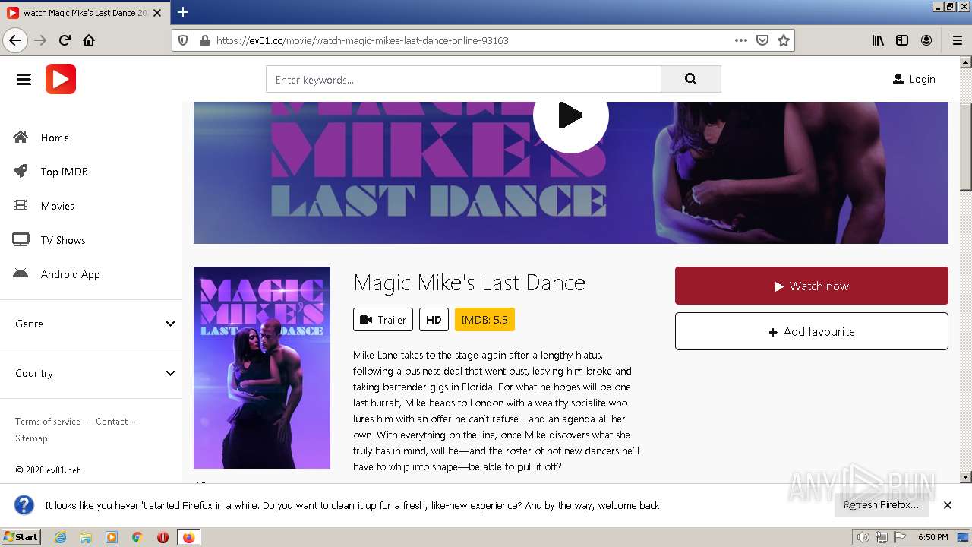Click the Top IMDB rocket icon
Screen dimensions: 972x547
[21, 171]
